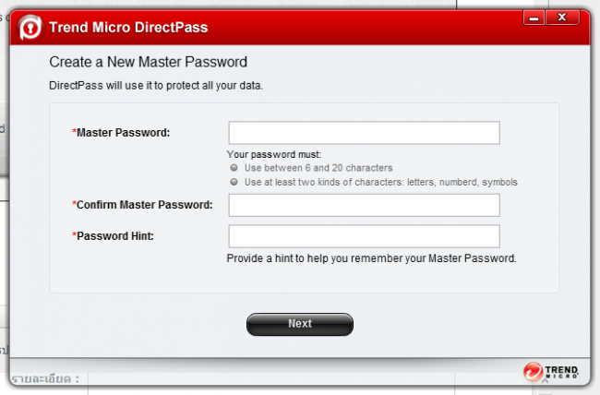Image resolution: width=600 pixels, height=395 pixels.
Task: Select the Password Hint text field
Action: coord(364,236)
